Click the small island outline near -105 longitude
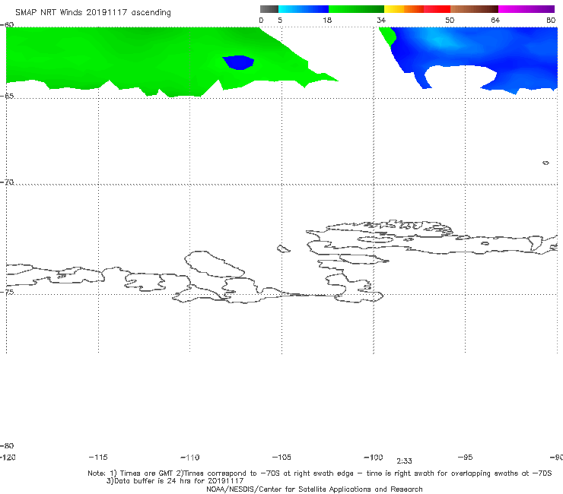 click(x=283, y=249)
